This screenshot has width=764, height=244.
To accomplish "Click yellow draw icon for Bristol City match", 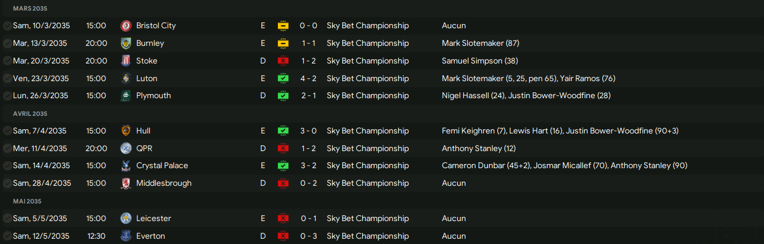I will coord(283,26).
